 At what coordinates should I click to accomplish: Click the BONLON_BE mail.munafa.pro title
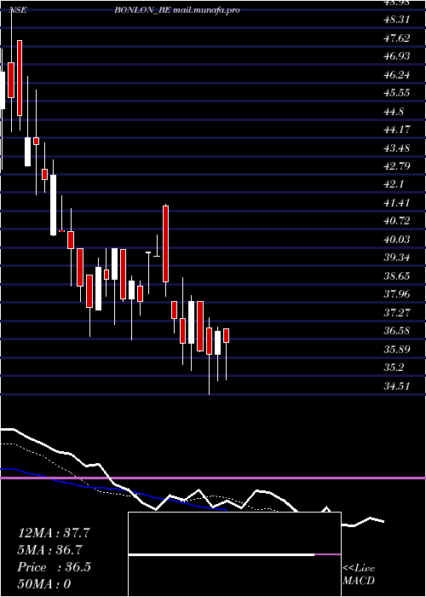(177, 10)
